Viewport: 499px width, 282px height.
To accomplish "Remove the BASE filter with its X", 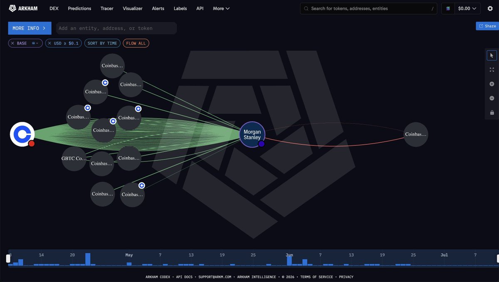I will pyautogui.click(x=12, y=43).
